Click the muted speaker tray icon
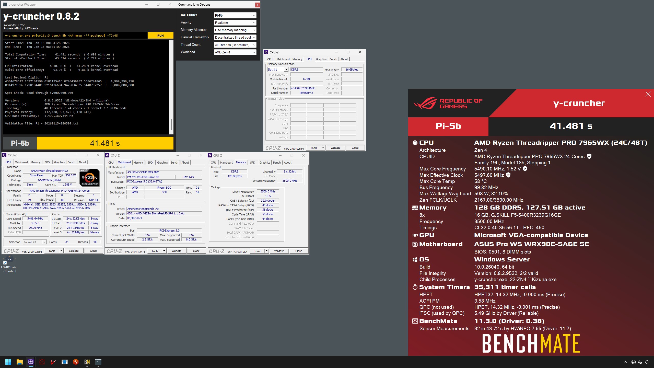The width and height of the screenshot is (654, 368). click(640, 362)
